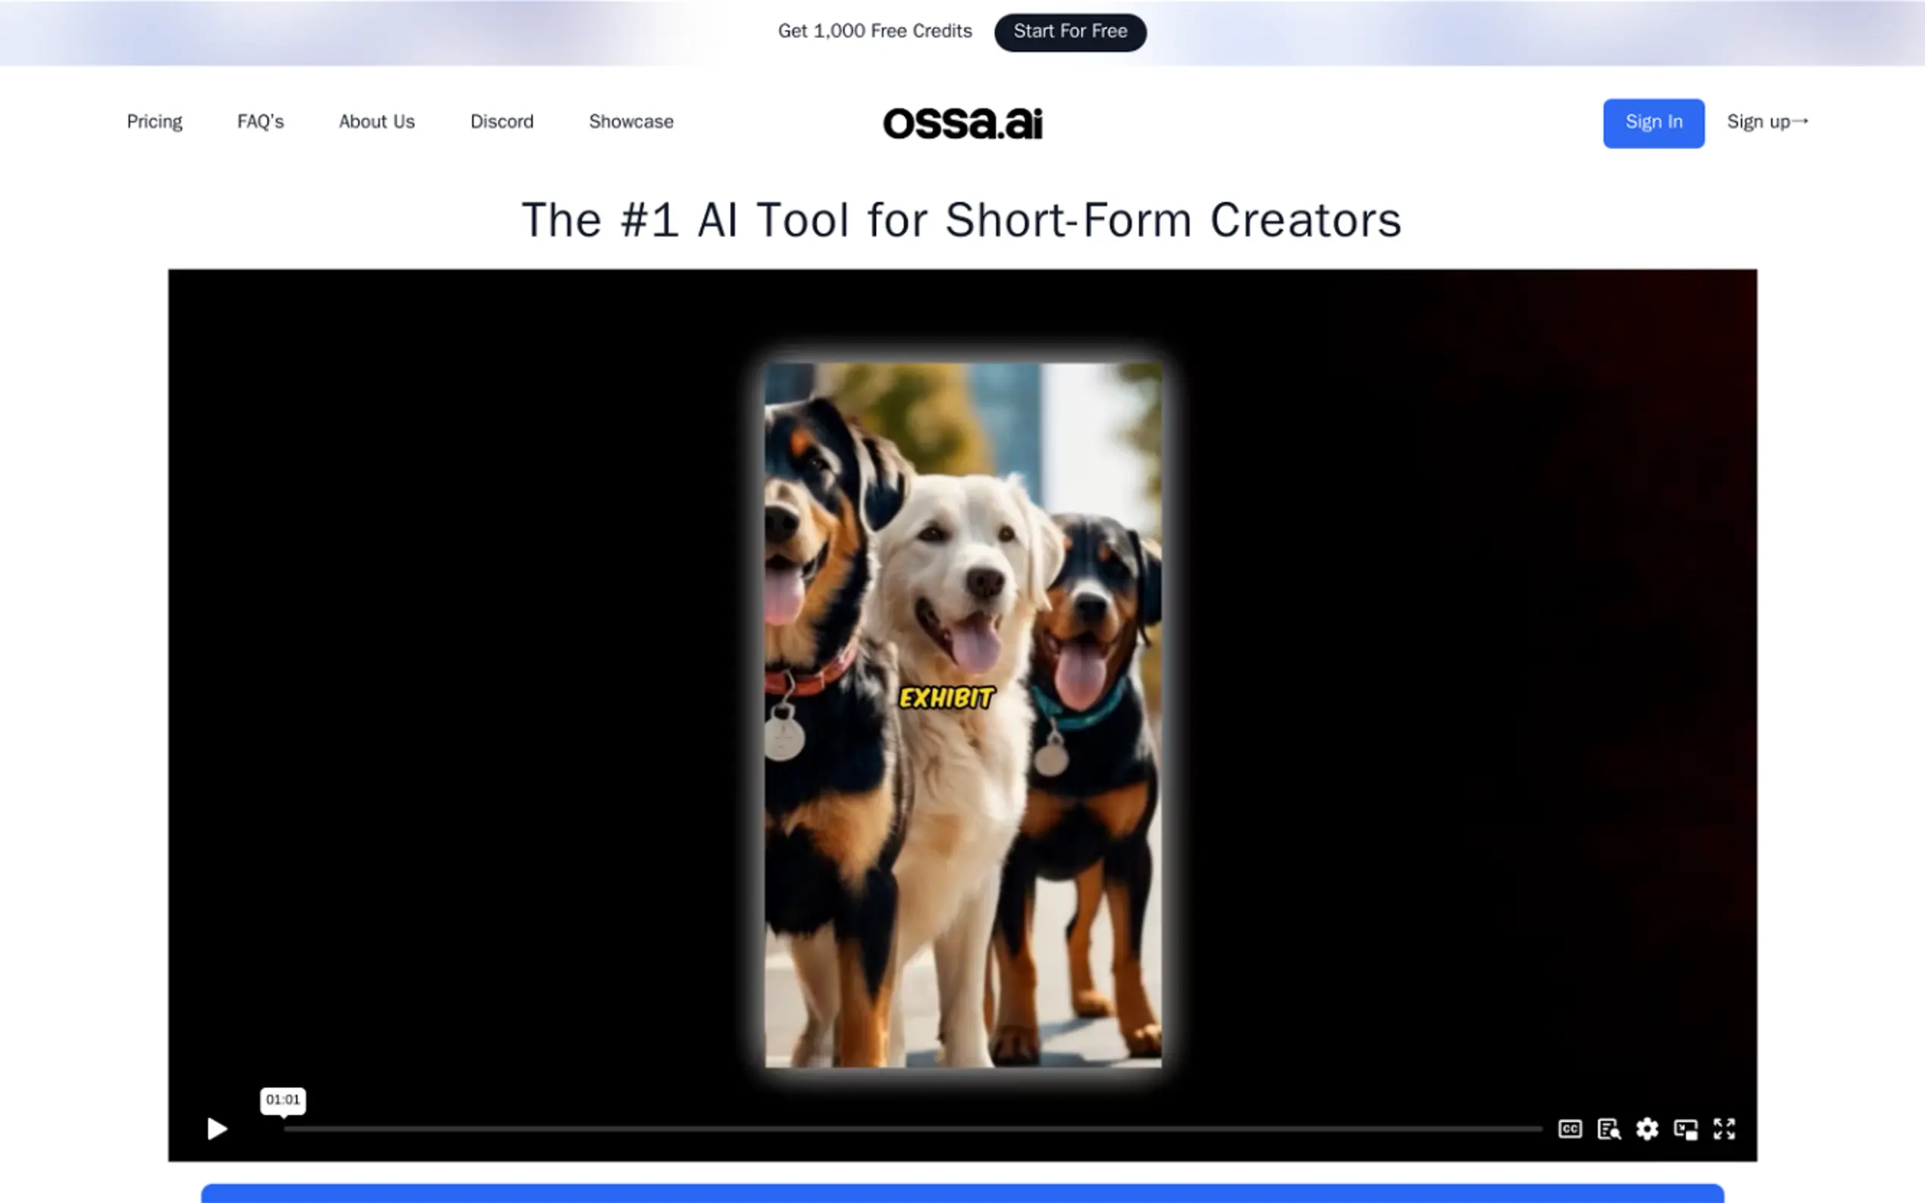Play the demo video

[217, 1128]
